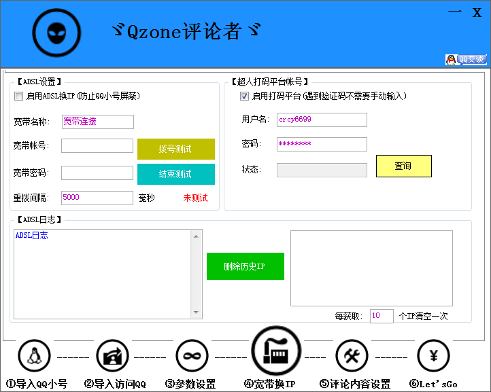Switch to ④宽带换IP tab label
491x392 pixels.
269,384
